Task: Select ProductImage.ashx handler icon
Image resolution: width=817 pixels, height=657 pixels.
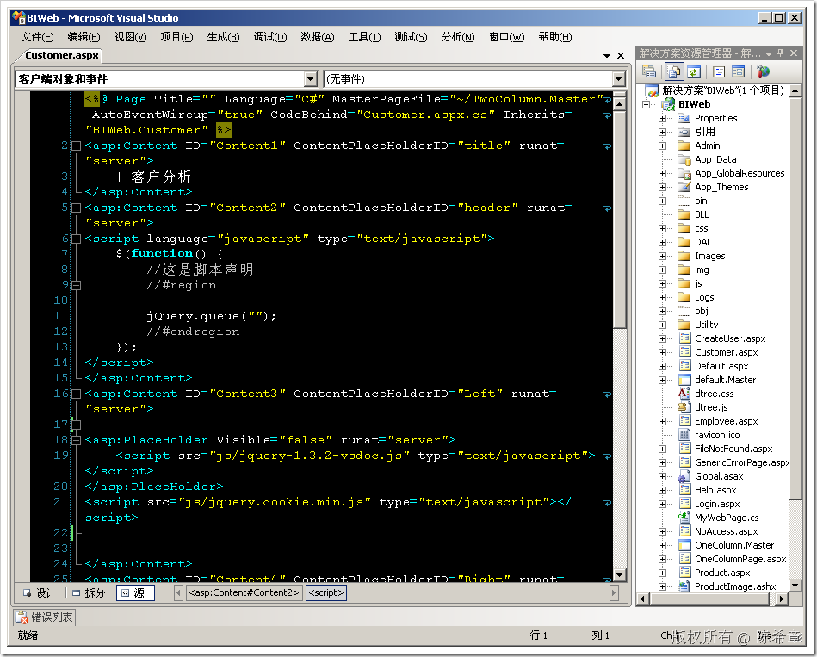Action: click(x=684, y=586)
